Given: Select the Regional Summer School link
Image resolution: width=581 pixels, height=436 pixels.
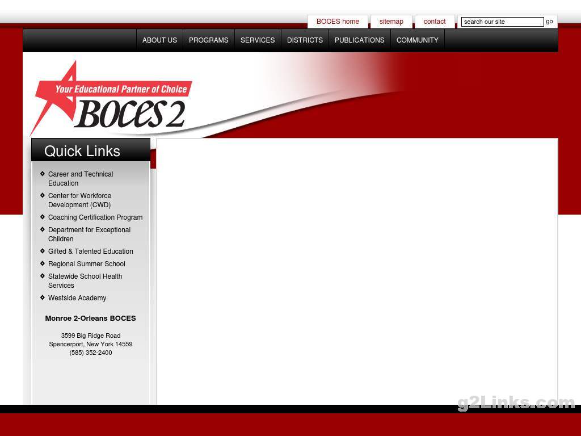Looking at the screenshot, I should click(x=86, y=264).
